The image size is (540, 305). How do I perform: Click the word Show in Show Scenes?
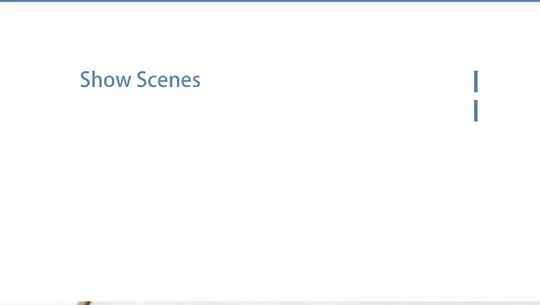[106, 80]
